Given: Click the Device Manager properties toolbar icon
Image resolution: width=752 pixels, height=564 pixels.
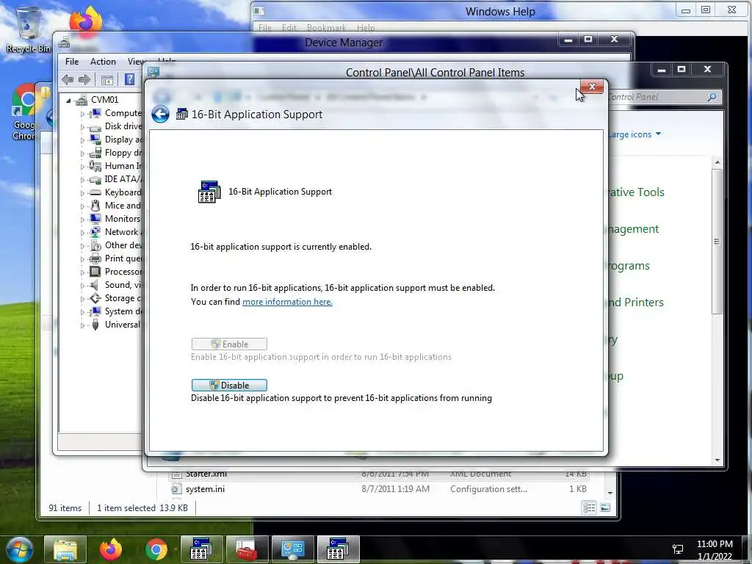Looking at the screenshot, I should tap(107, 79).
